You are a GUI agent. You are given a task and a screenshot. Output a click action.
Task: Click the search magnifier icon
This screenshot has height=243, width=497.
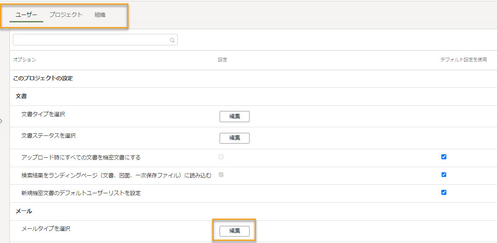[x=173, y=40]
